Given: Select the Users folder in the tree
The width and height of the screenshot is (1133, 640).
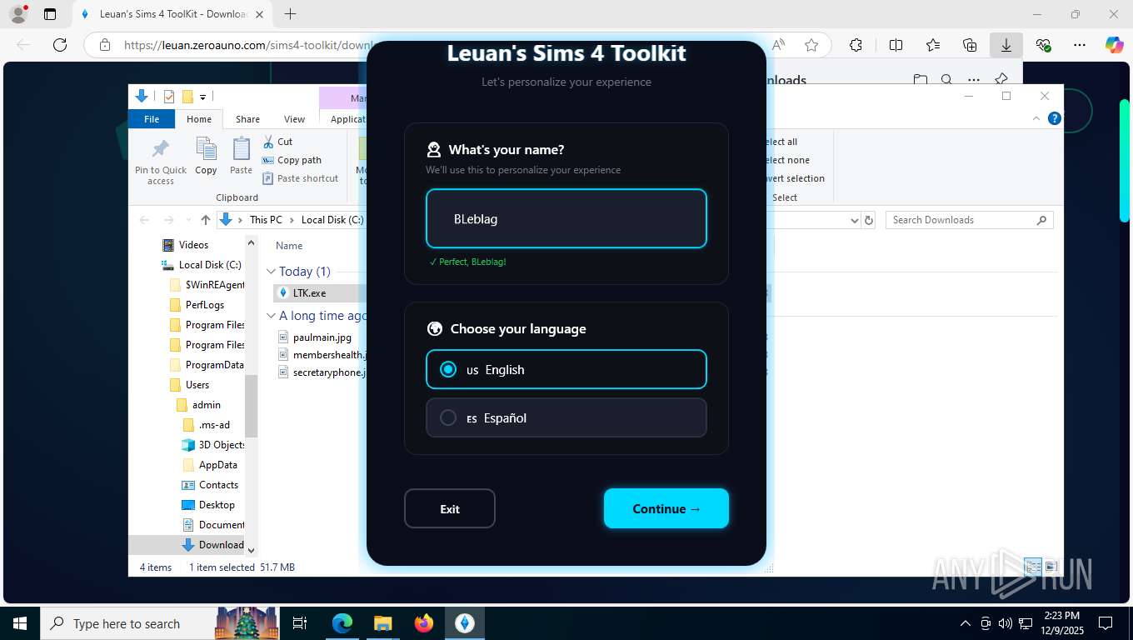Looking at the screenshot, I should (x=197, y=385).
